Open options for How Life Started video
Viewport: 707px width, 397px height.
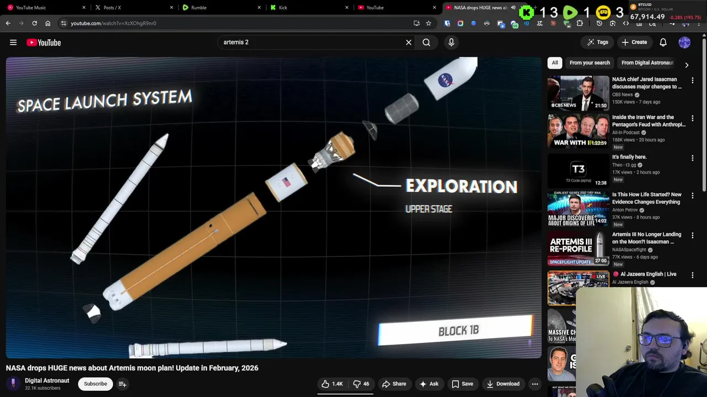point(693,196)
